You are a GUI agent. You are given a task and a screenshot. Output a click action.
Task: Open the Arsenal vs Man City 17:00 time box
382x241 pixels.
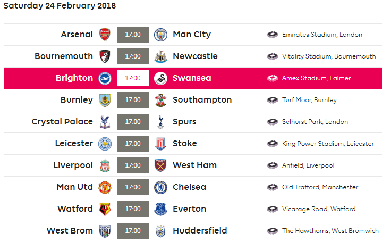[x=133, y=35]
